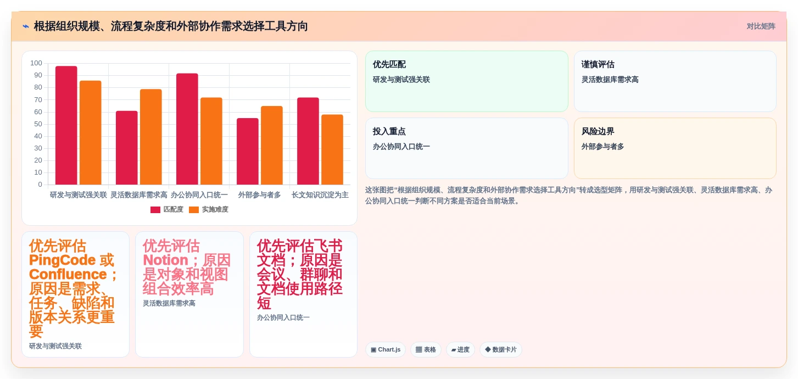
Task: Click the 外部参与者多 x-axis label
Action: (260, 195)
